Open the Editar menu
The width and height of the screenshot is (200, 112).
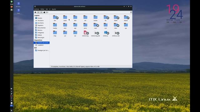pyautogui.click(x=42, y=9)
